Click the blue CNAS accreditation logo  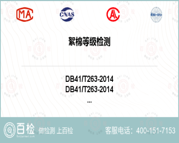click(x=67, y=14)
